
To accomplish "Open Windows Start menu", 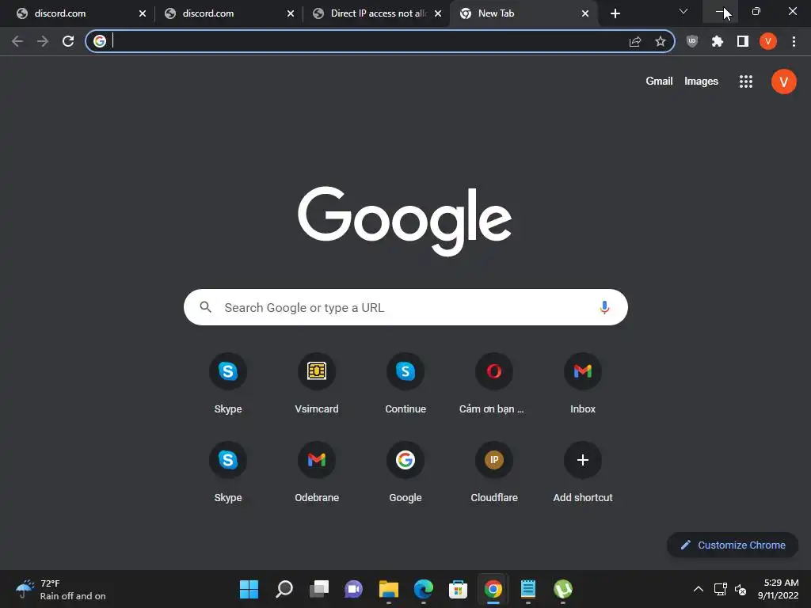I will (x=249, y=589).
